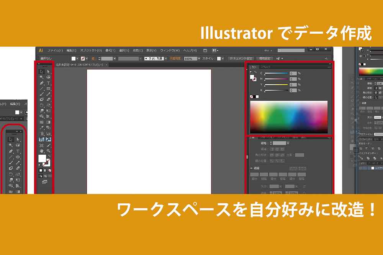Activate the Lasso tool in the docked Tools panel
This screenshot has height=255, width=383.
coord(48,77)
